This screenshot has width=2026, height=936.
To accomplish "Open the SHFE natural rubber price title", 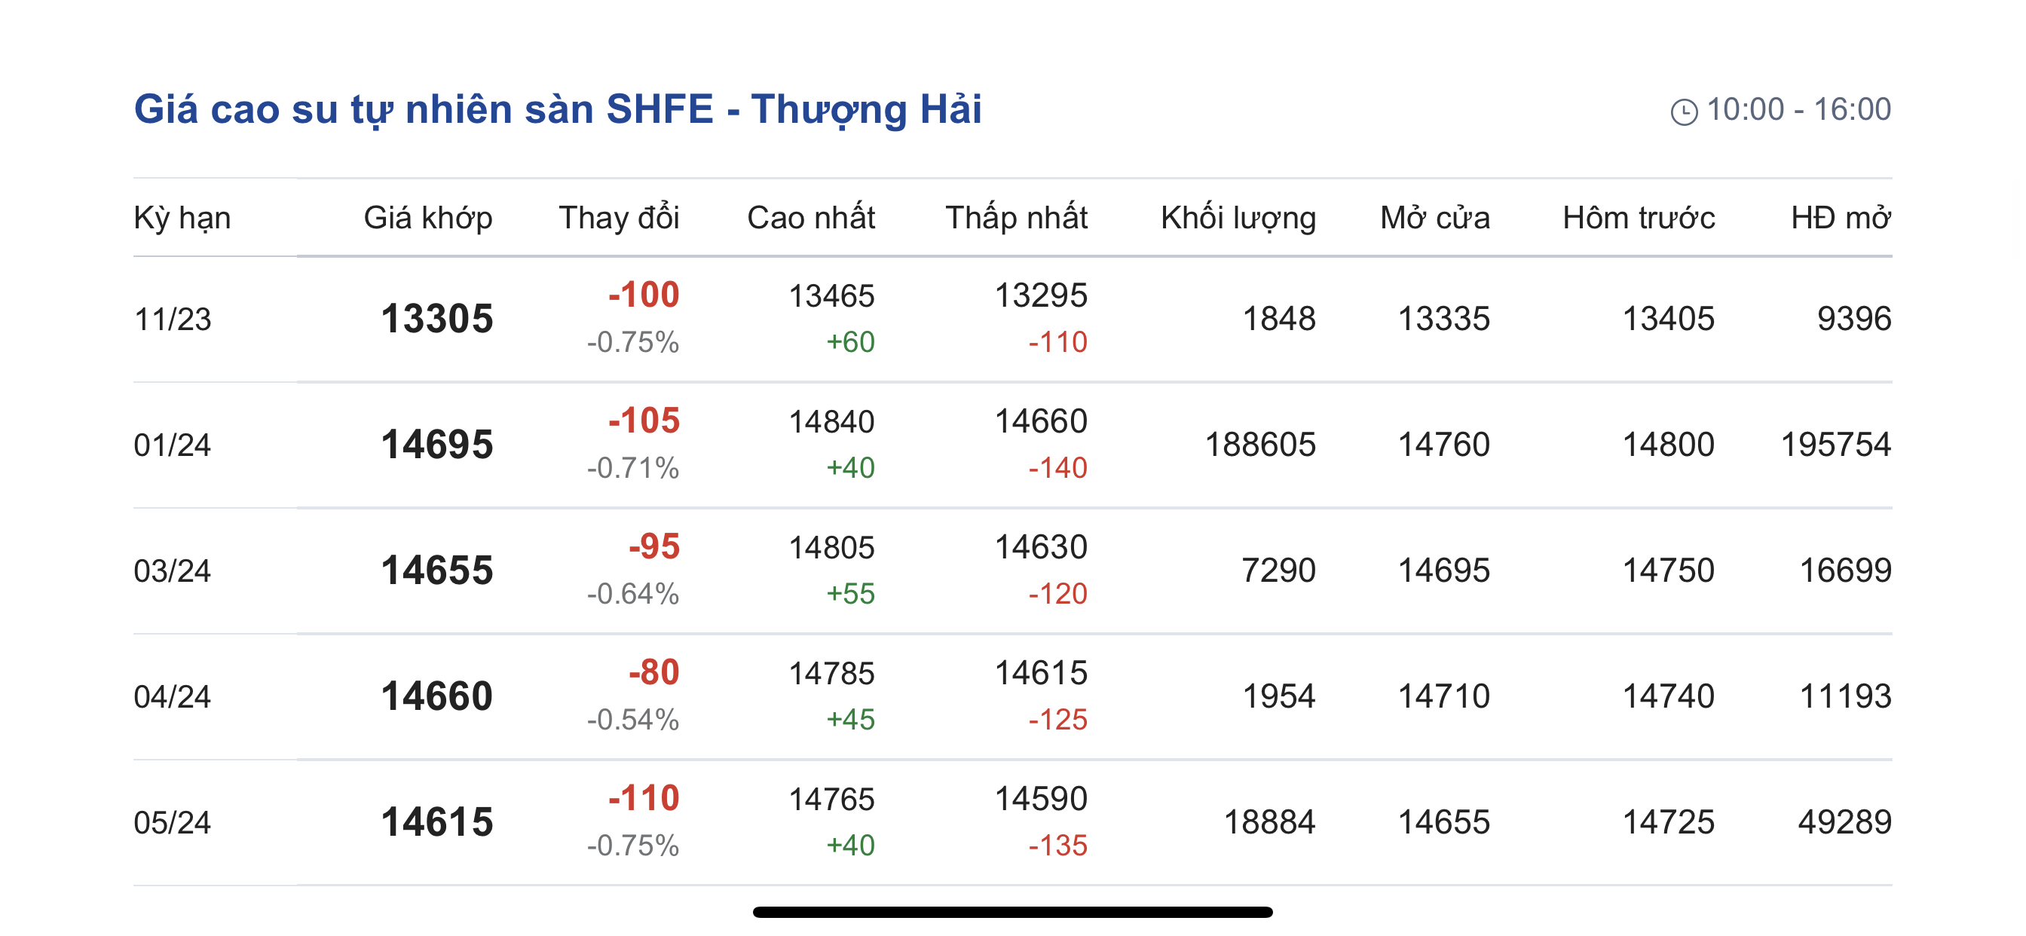I will (x=558, y=109).
